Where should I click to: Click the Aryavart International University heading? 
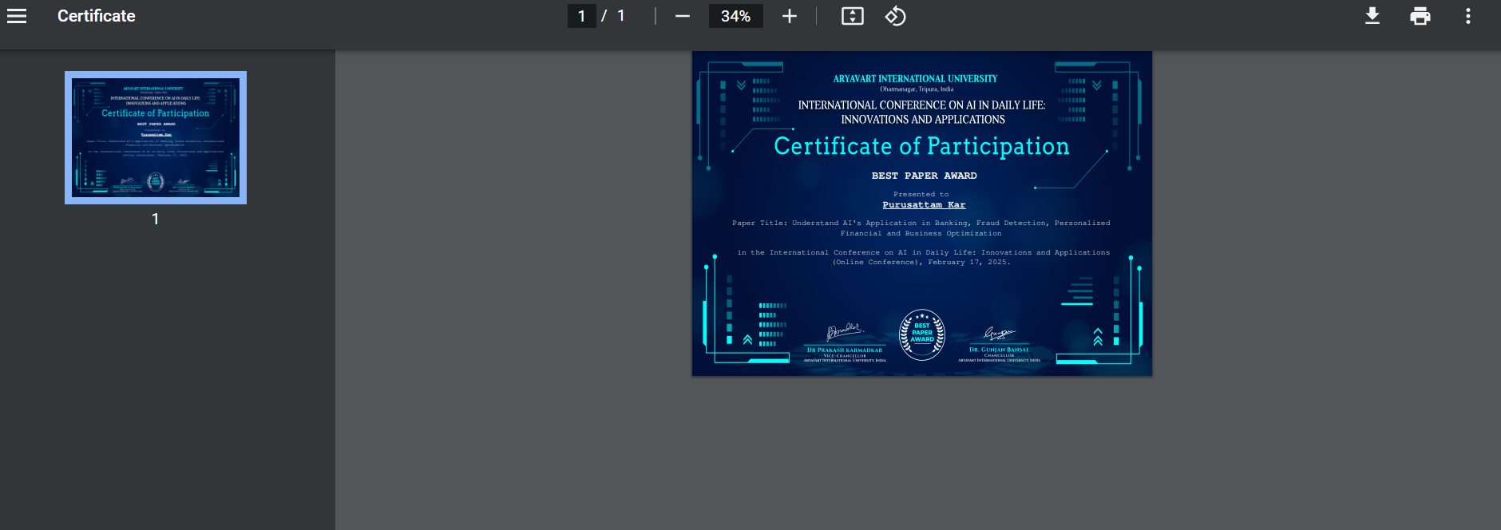tap(915, 79)
